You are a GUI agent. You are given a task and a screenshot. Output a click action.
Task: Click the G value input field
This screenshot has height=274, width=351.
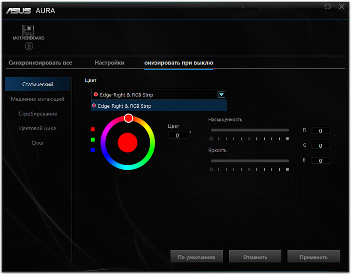pos(321,145)
